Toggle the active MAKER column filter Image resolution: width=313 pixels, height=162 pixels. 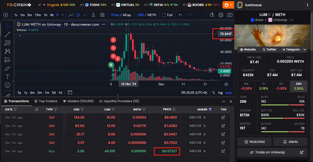(x=210, y=109)
